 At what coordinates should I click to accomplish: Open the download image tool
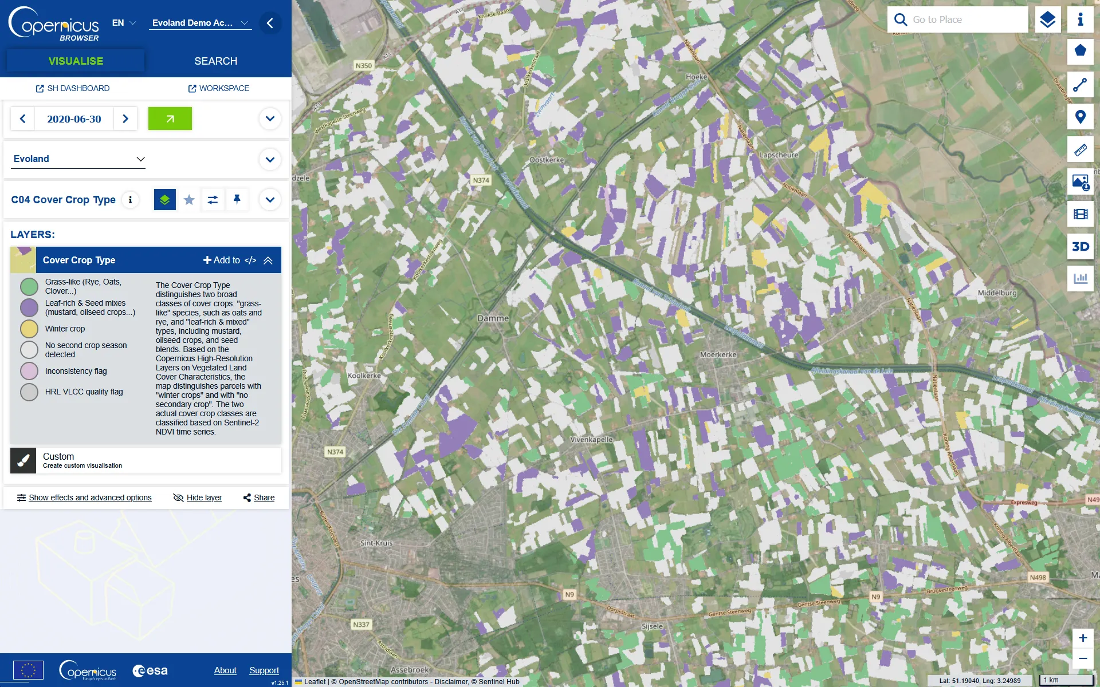pyautogui.click(x=1080, y=182)
